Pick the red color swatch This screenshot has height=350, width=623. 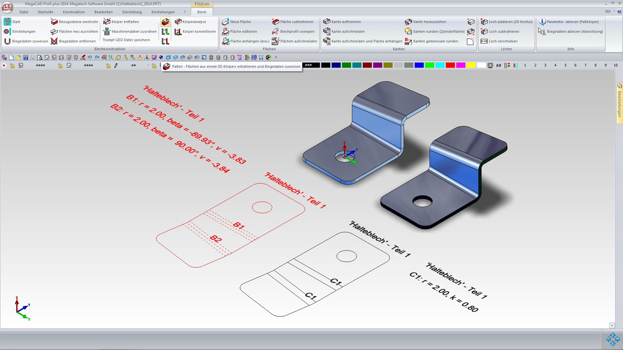[x=450, y=65]
